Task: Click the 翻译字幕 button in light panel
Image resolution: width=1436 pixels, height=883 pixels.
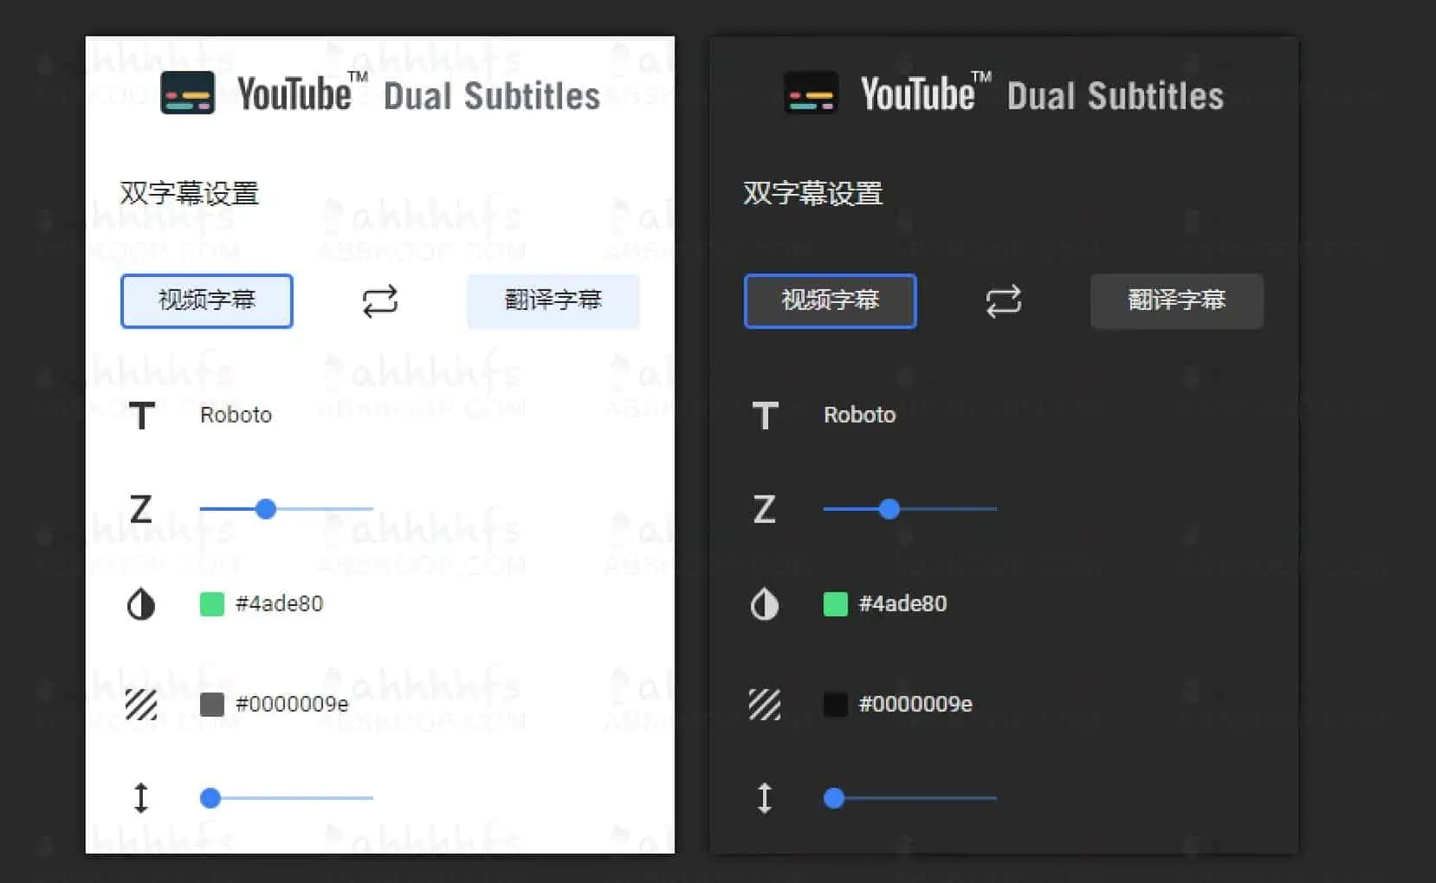Action: (x=553, y=301)
